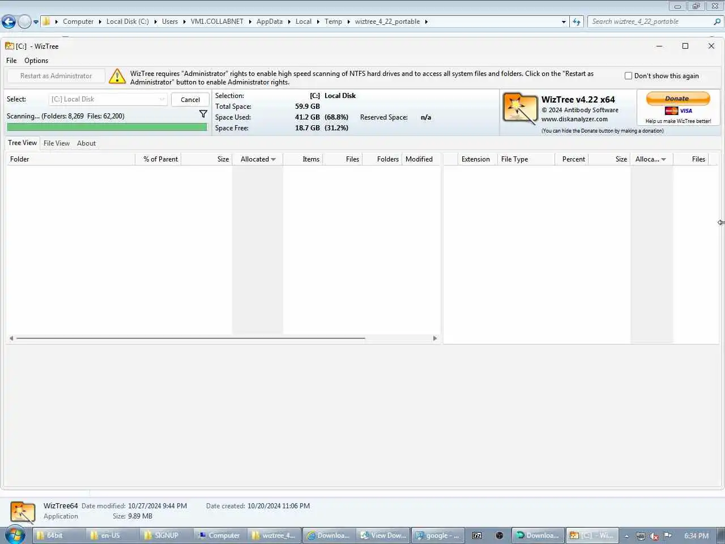Sort by Alloca... column in extension pane

(651, 159)
